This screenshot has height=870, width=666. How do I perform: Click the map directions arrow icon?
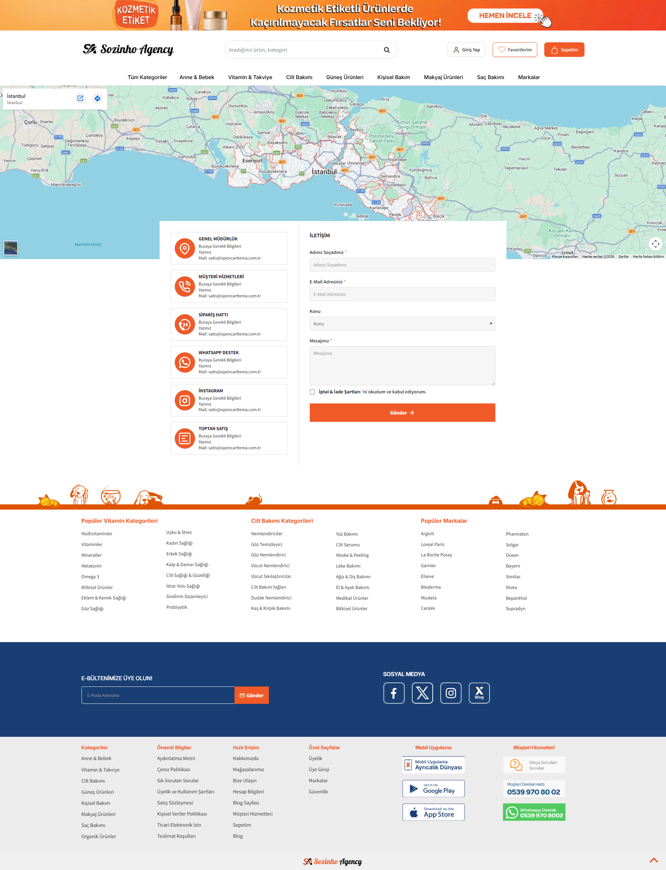coord(97,98)
